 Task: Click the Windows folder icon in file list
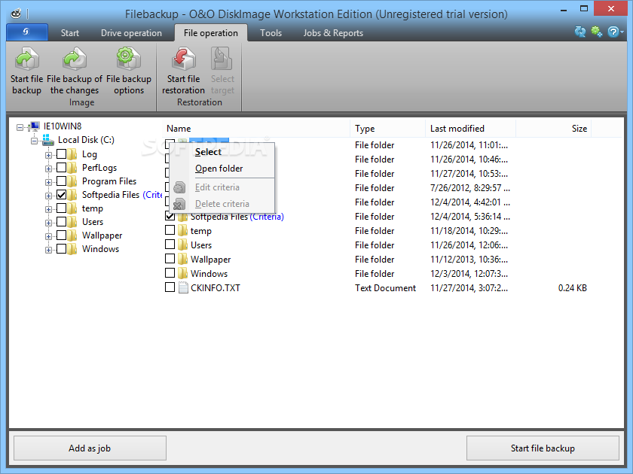[x=183, y=273]
